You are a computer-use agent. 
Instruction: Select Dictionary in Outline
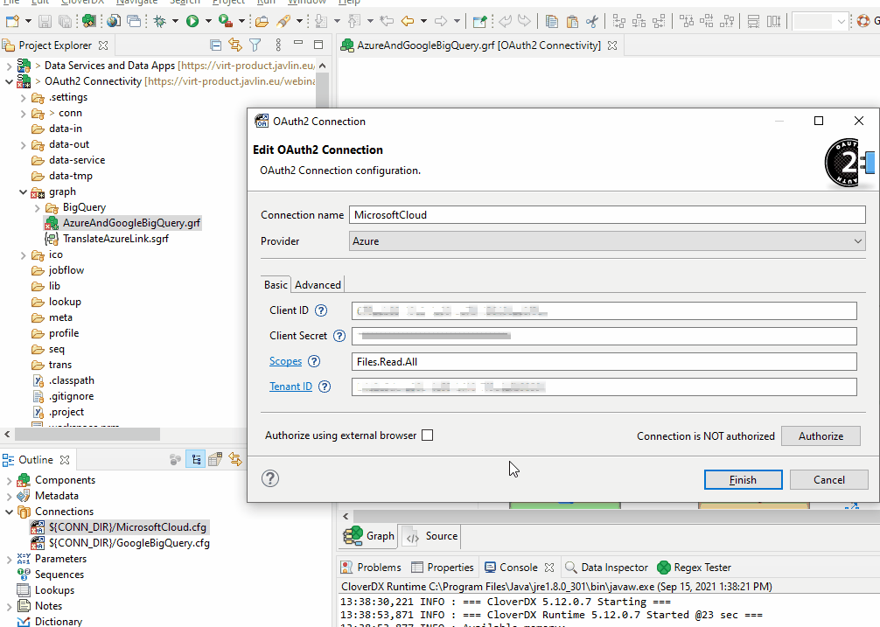click(59, 622)
